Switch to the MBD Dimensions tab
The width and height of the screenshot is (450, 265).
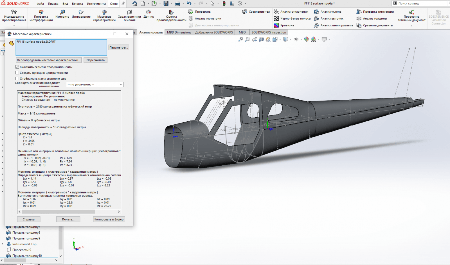coord(179,32)
